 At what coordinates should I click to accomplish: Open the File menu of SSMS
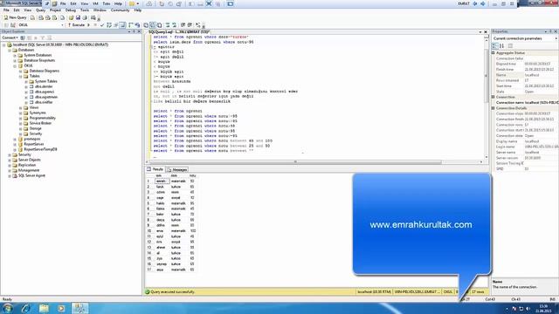[x=6, y=10]
